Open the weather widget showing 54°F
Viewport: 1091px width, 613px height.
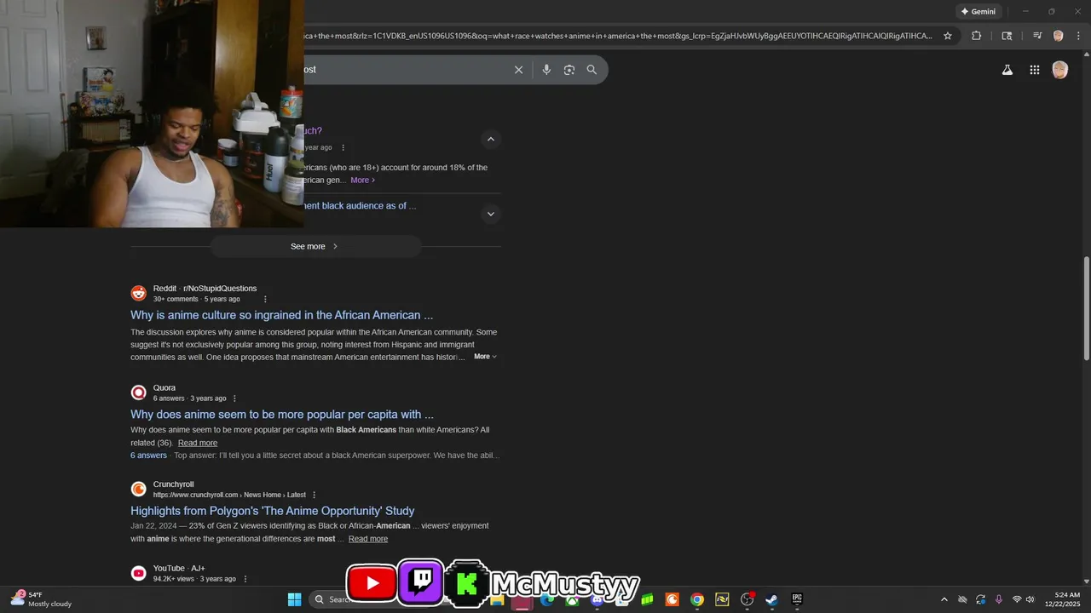point(41,599)
